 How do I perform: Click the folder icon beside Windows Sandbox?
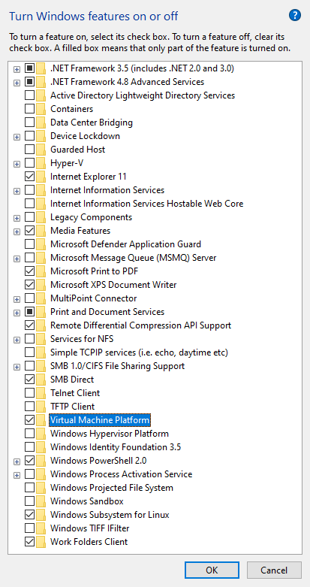pos(41,501)
